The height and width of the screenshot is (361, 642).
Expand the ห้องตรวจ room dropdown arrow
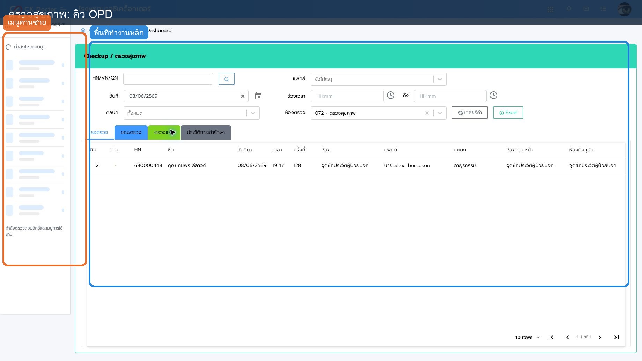pos(440,113)
